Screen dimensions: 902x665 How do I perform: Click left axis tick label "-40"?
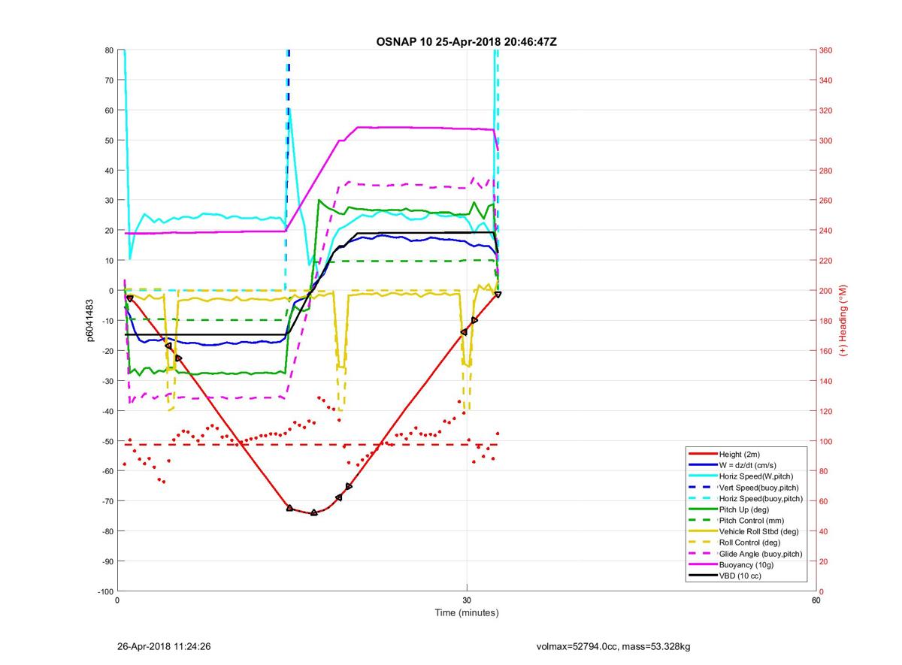107,411
